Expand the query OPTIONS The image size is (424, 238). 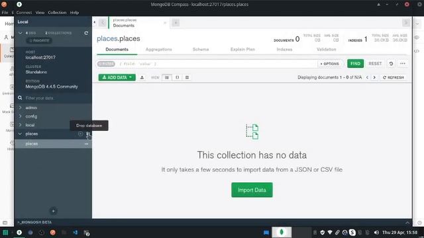tap(329, 63)
